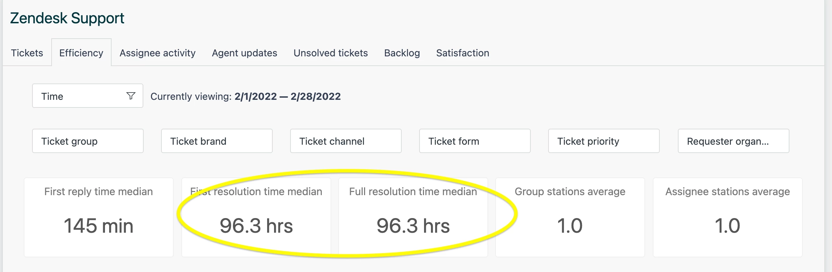Select the First resolution time median tile

pyautogui.click(x=256, y=217)
